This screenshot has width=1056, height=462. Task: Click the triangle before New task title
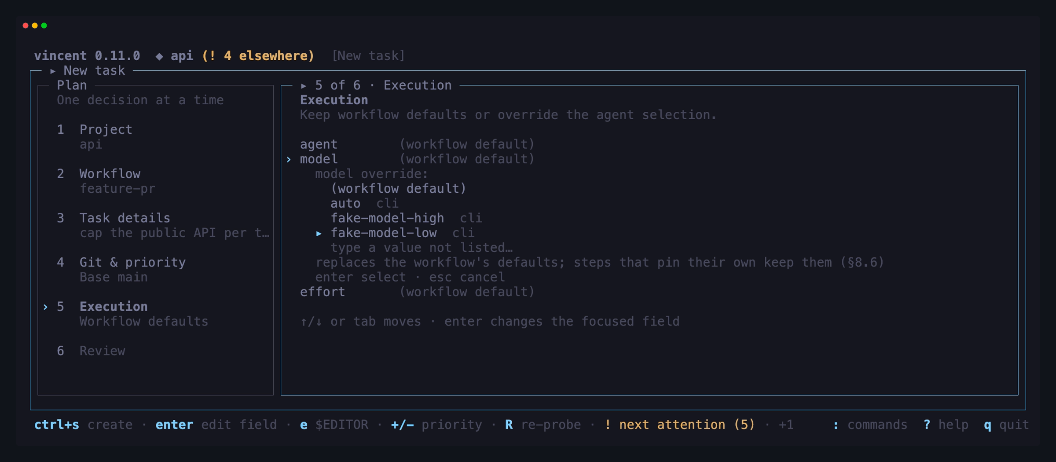(x=53, y=71)
